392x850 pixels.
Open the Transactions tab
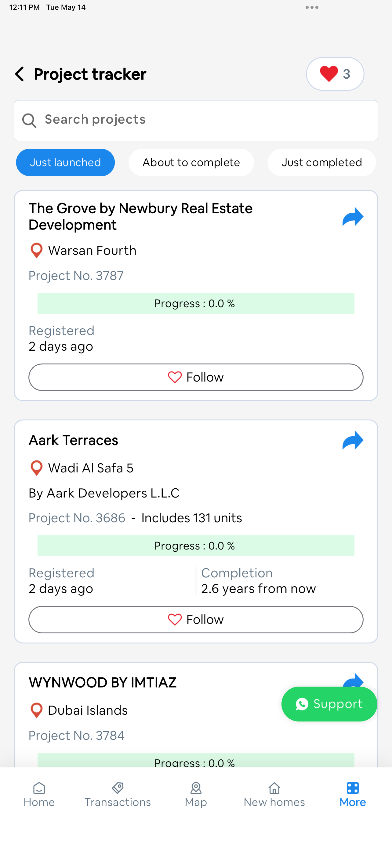[x=118, y=795]
